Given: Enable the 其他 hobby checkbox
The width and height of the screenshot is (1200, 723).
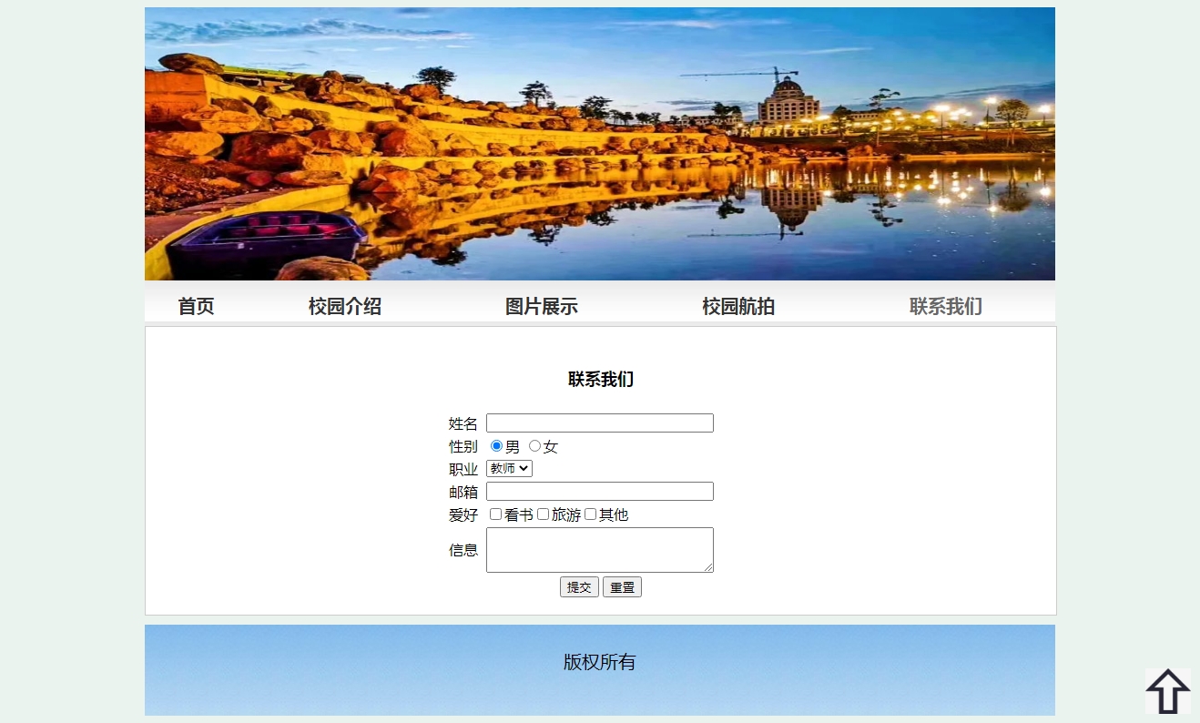Looking at the screenshot, I should [x=591, y=514].
